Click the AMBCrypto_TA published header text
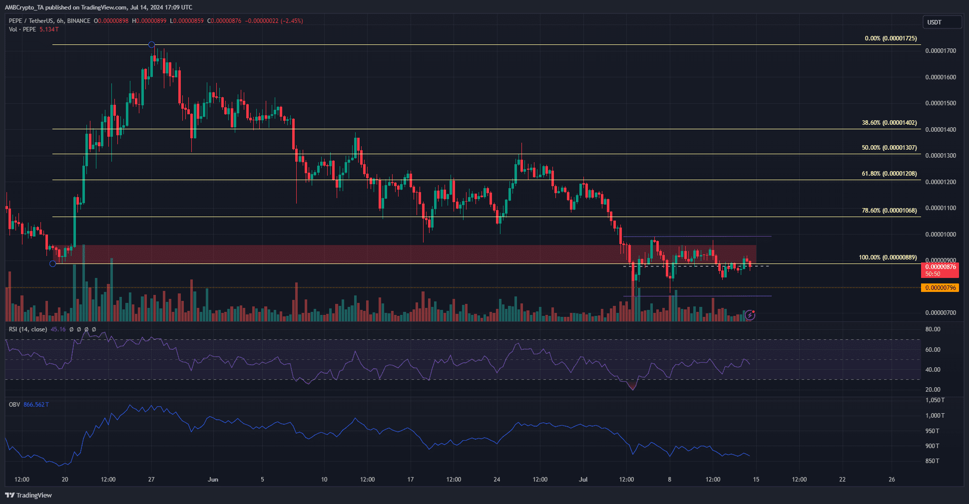The width and height of the screenshot is (969, 504). (x=98, y=7)
